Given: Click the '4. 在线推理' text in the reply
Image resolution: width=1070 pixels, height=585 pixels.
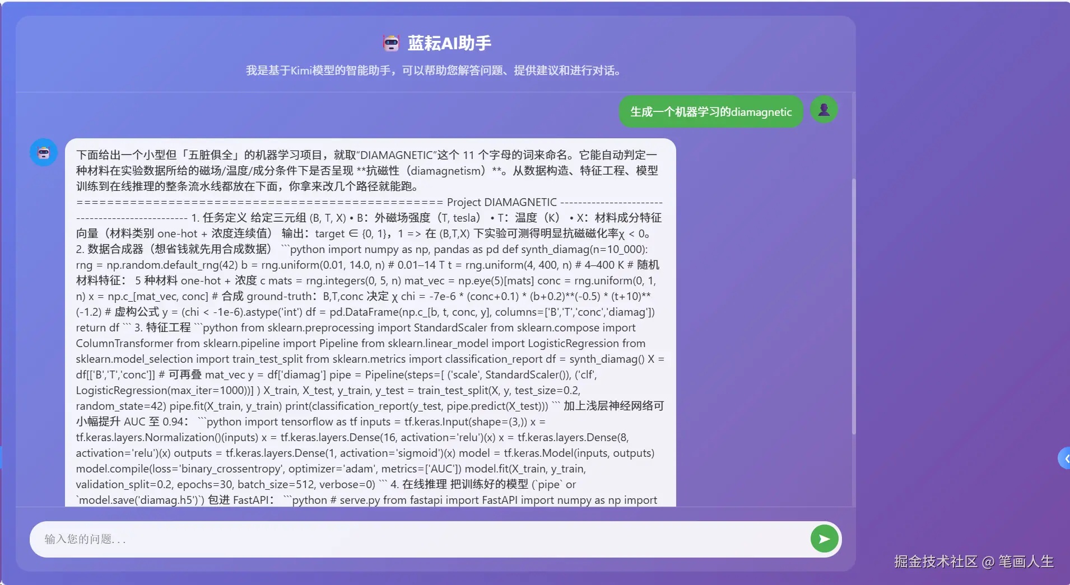Looking at the screenshot, I should 418,484.
